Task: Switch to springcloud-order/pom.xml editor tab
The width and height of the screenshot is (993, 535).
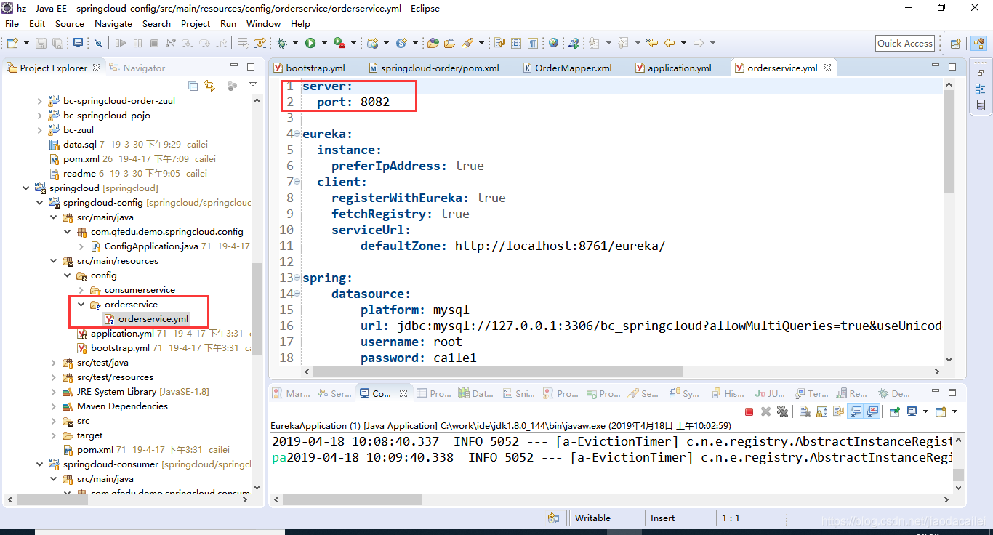Action: (x=434, y=68)
